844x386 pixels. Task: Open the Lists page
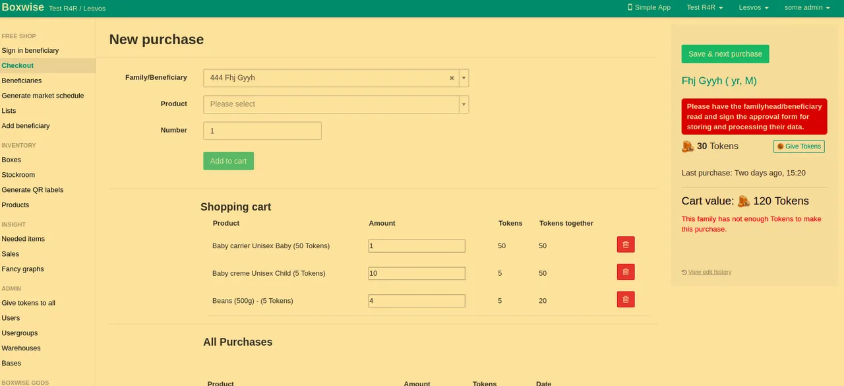tap(9, 111)
